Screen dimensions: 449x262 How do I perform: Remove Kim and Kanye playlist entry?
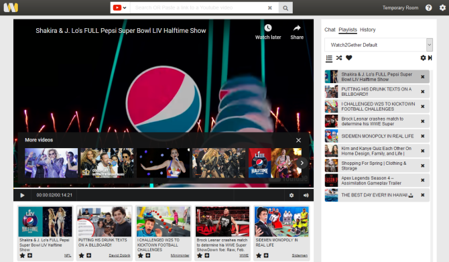tap(423, 151)
